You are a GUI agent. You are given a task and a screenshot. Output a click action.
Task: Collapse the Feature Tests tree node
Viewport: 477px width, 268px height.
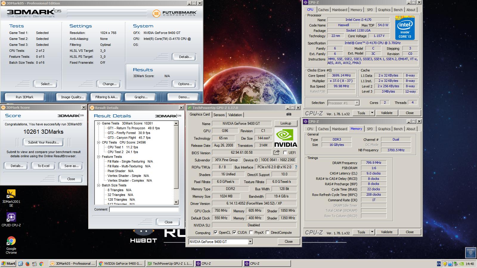[x=98, y=157]
